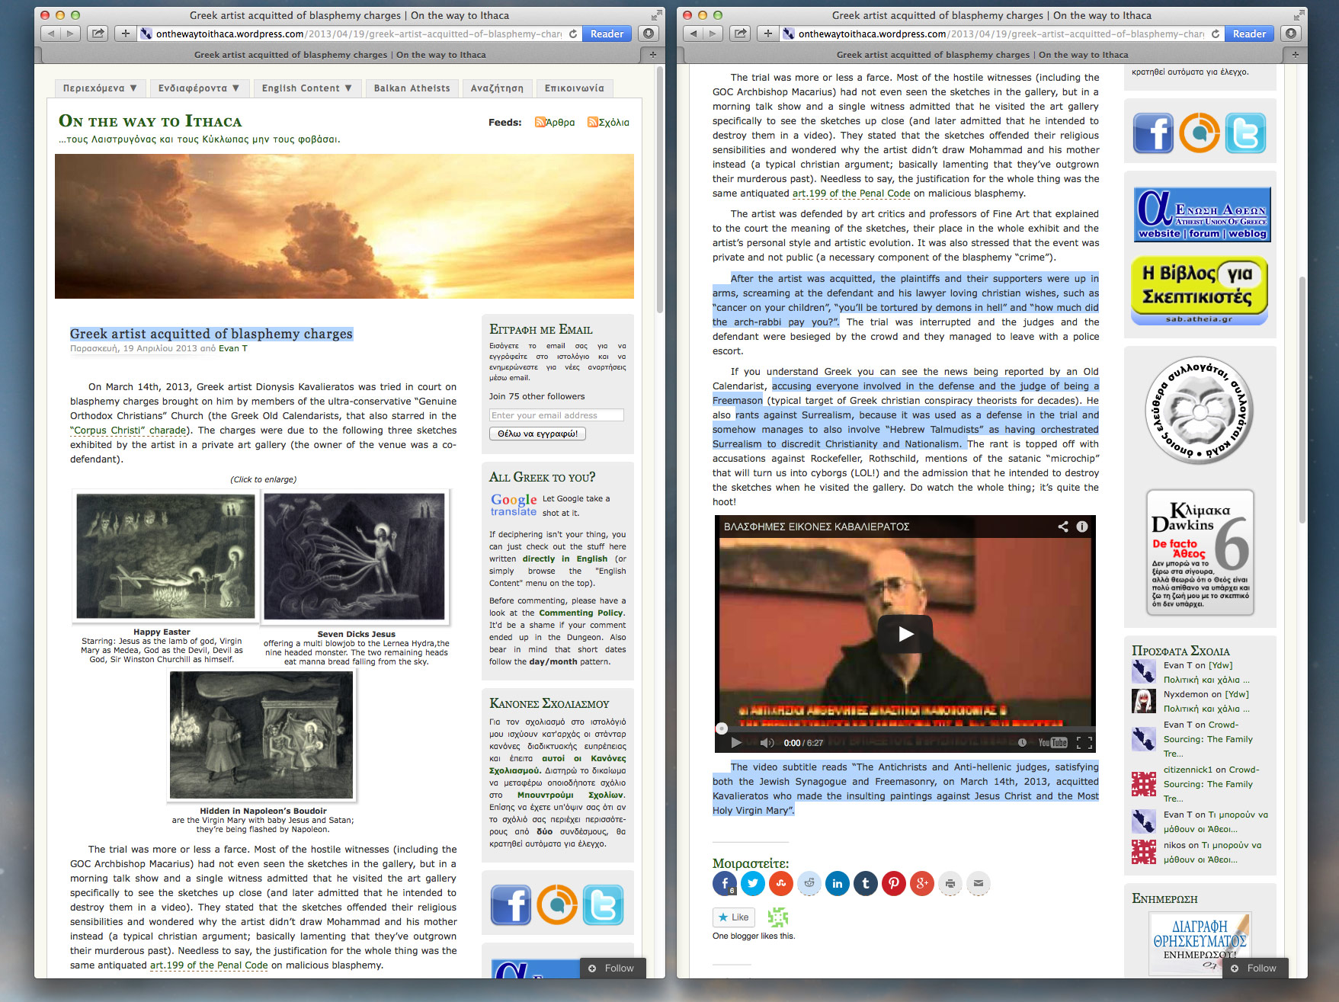Enter video fullscreen mode
The image size is (1339, 1002).
tap(1084, 742)
